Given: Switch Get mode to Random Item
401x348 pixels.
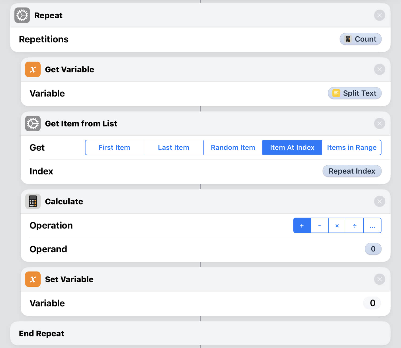Looking at the screenshot, I should coord(233,147).
